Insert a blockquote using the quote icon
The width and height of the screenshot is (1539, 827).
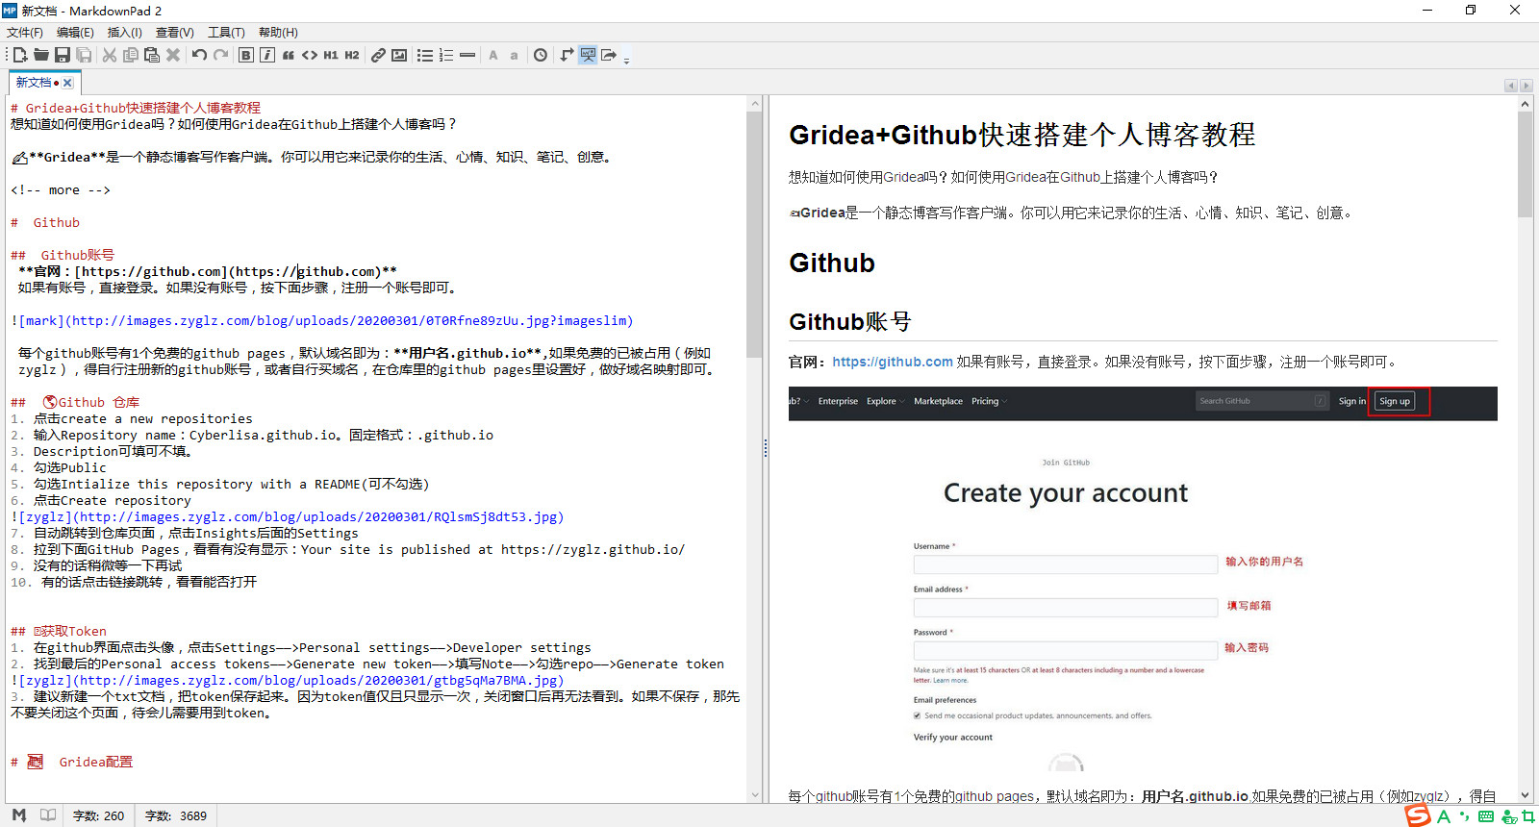point(289,55)
